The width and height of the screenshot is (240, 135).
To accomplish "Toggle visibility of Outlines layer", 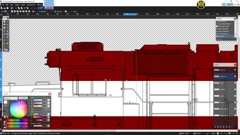I will point(235,70).
